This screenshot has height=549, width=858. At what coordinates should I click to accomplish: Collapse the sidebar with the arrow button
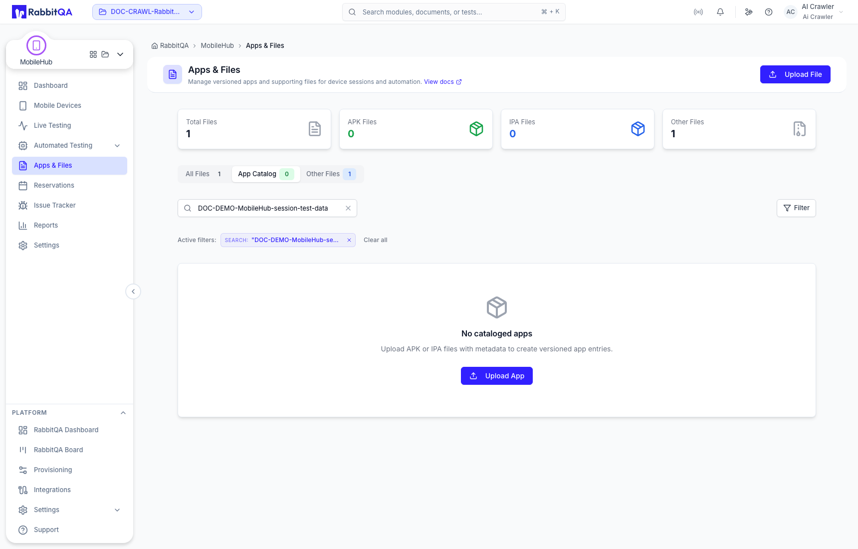[x=133, y=291]
